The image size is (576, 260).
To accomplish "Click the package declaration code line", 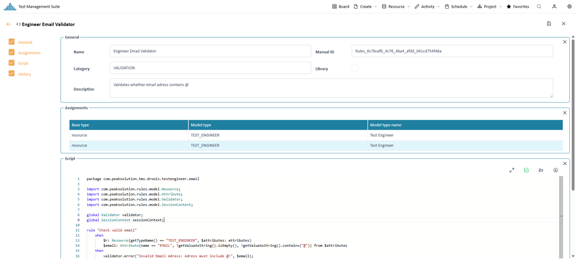I will tap(143, 179).
